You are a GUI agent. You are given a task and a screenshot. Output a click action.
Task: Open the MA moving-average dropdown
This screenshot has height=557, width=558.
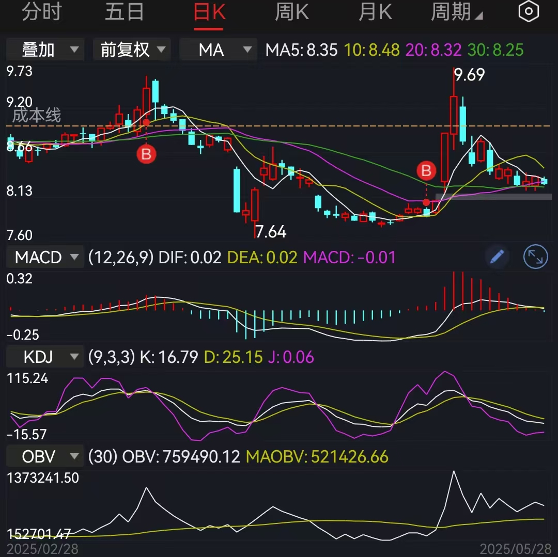point(218,50)
